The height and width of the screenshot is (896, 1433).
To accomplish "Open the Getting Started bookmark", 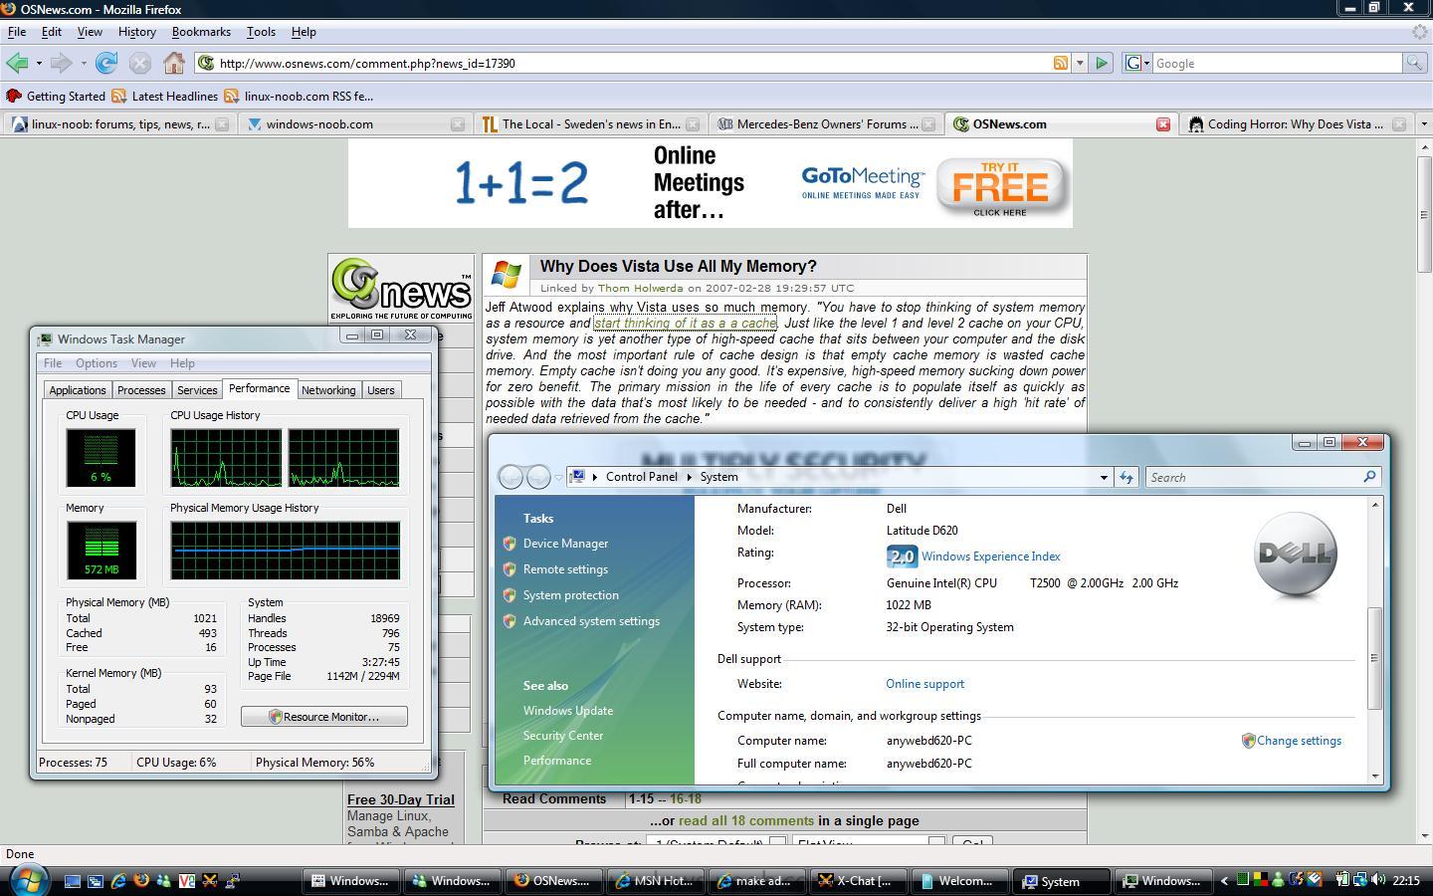I will [x=56, y=97].
